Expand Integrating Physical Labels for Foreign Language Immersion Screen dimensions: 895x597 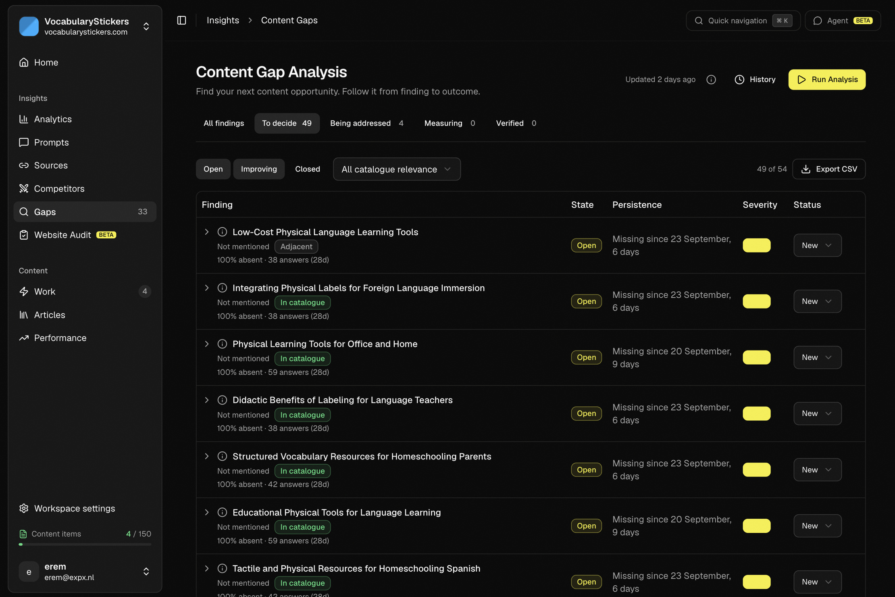207,288
